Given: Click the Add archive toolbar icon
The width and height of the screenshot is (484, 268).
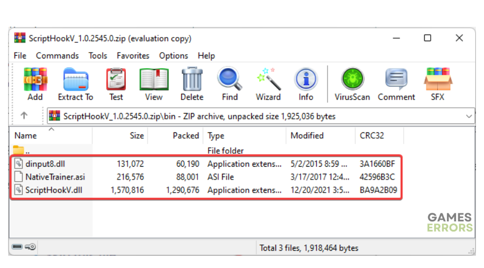Looking at the screenshot, I should (x=35, y=79).
